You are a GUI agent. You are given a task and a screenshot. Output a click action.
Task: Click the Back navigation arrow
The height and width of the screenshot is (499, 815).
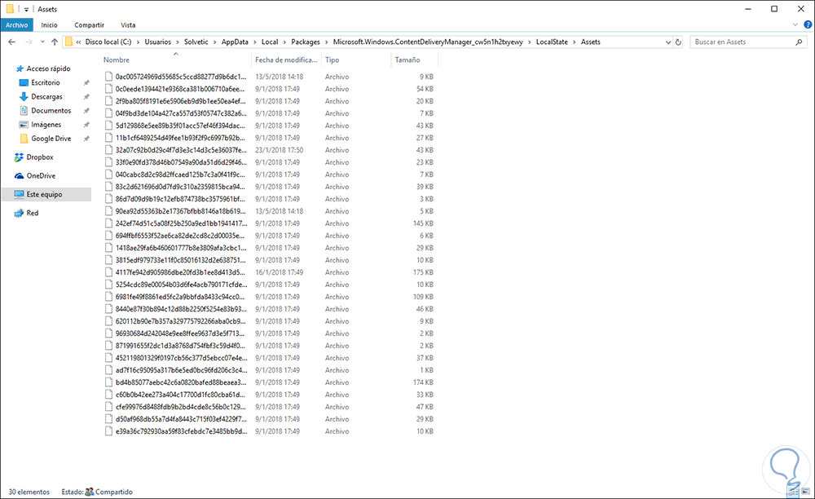coord(11,42)
